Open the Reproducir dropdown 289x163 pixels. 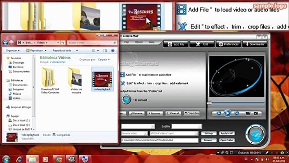36,50
